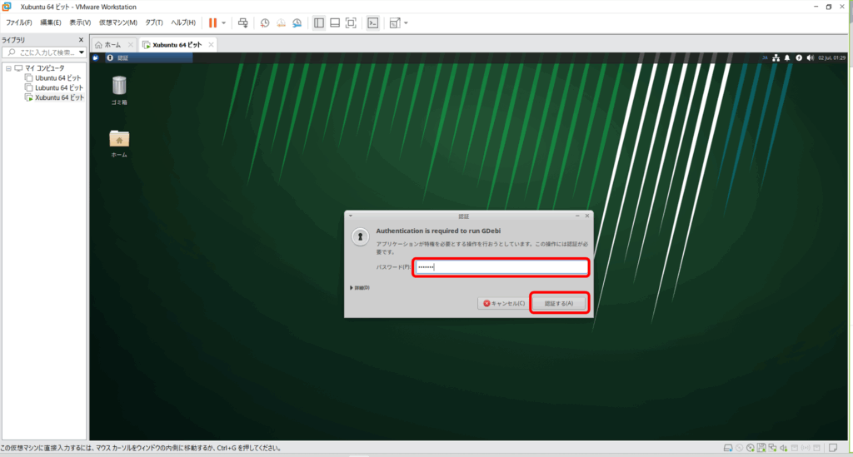Open the 仮想マシン(M) menu
The height and width of the screenshot is (457, 853).
pyautogui.click(x=117, y=22)
